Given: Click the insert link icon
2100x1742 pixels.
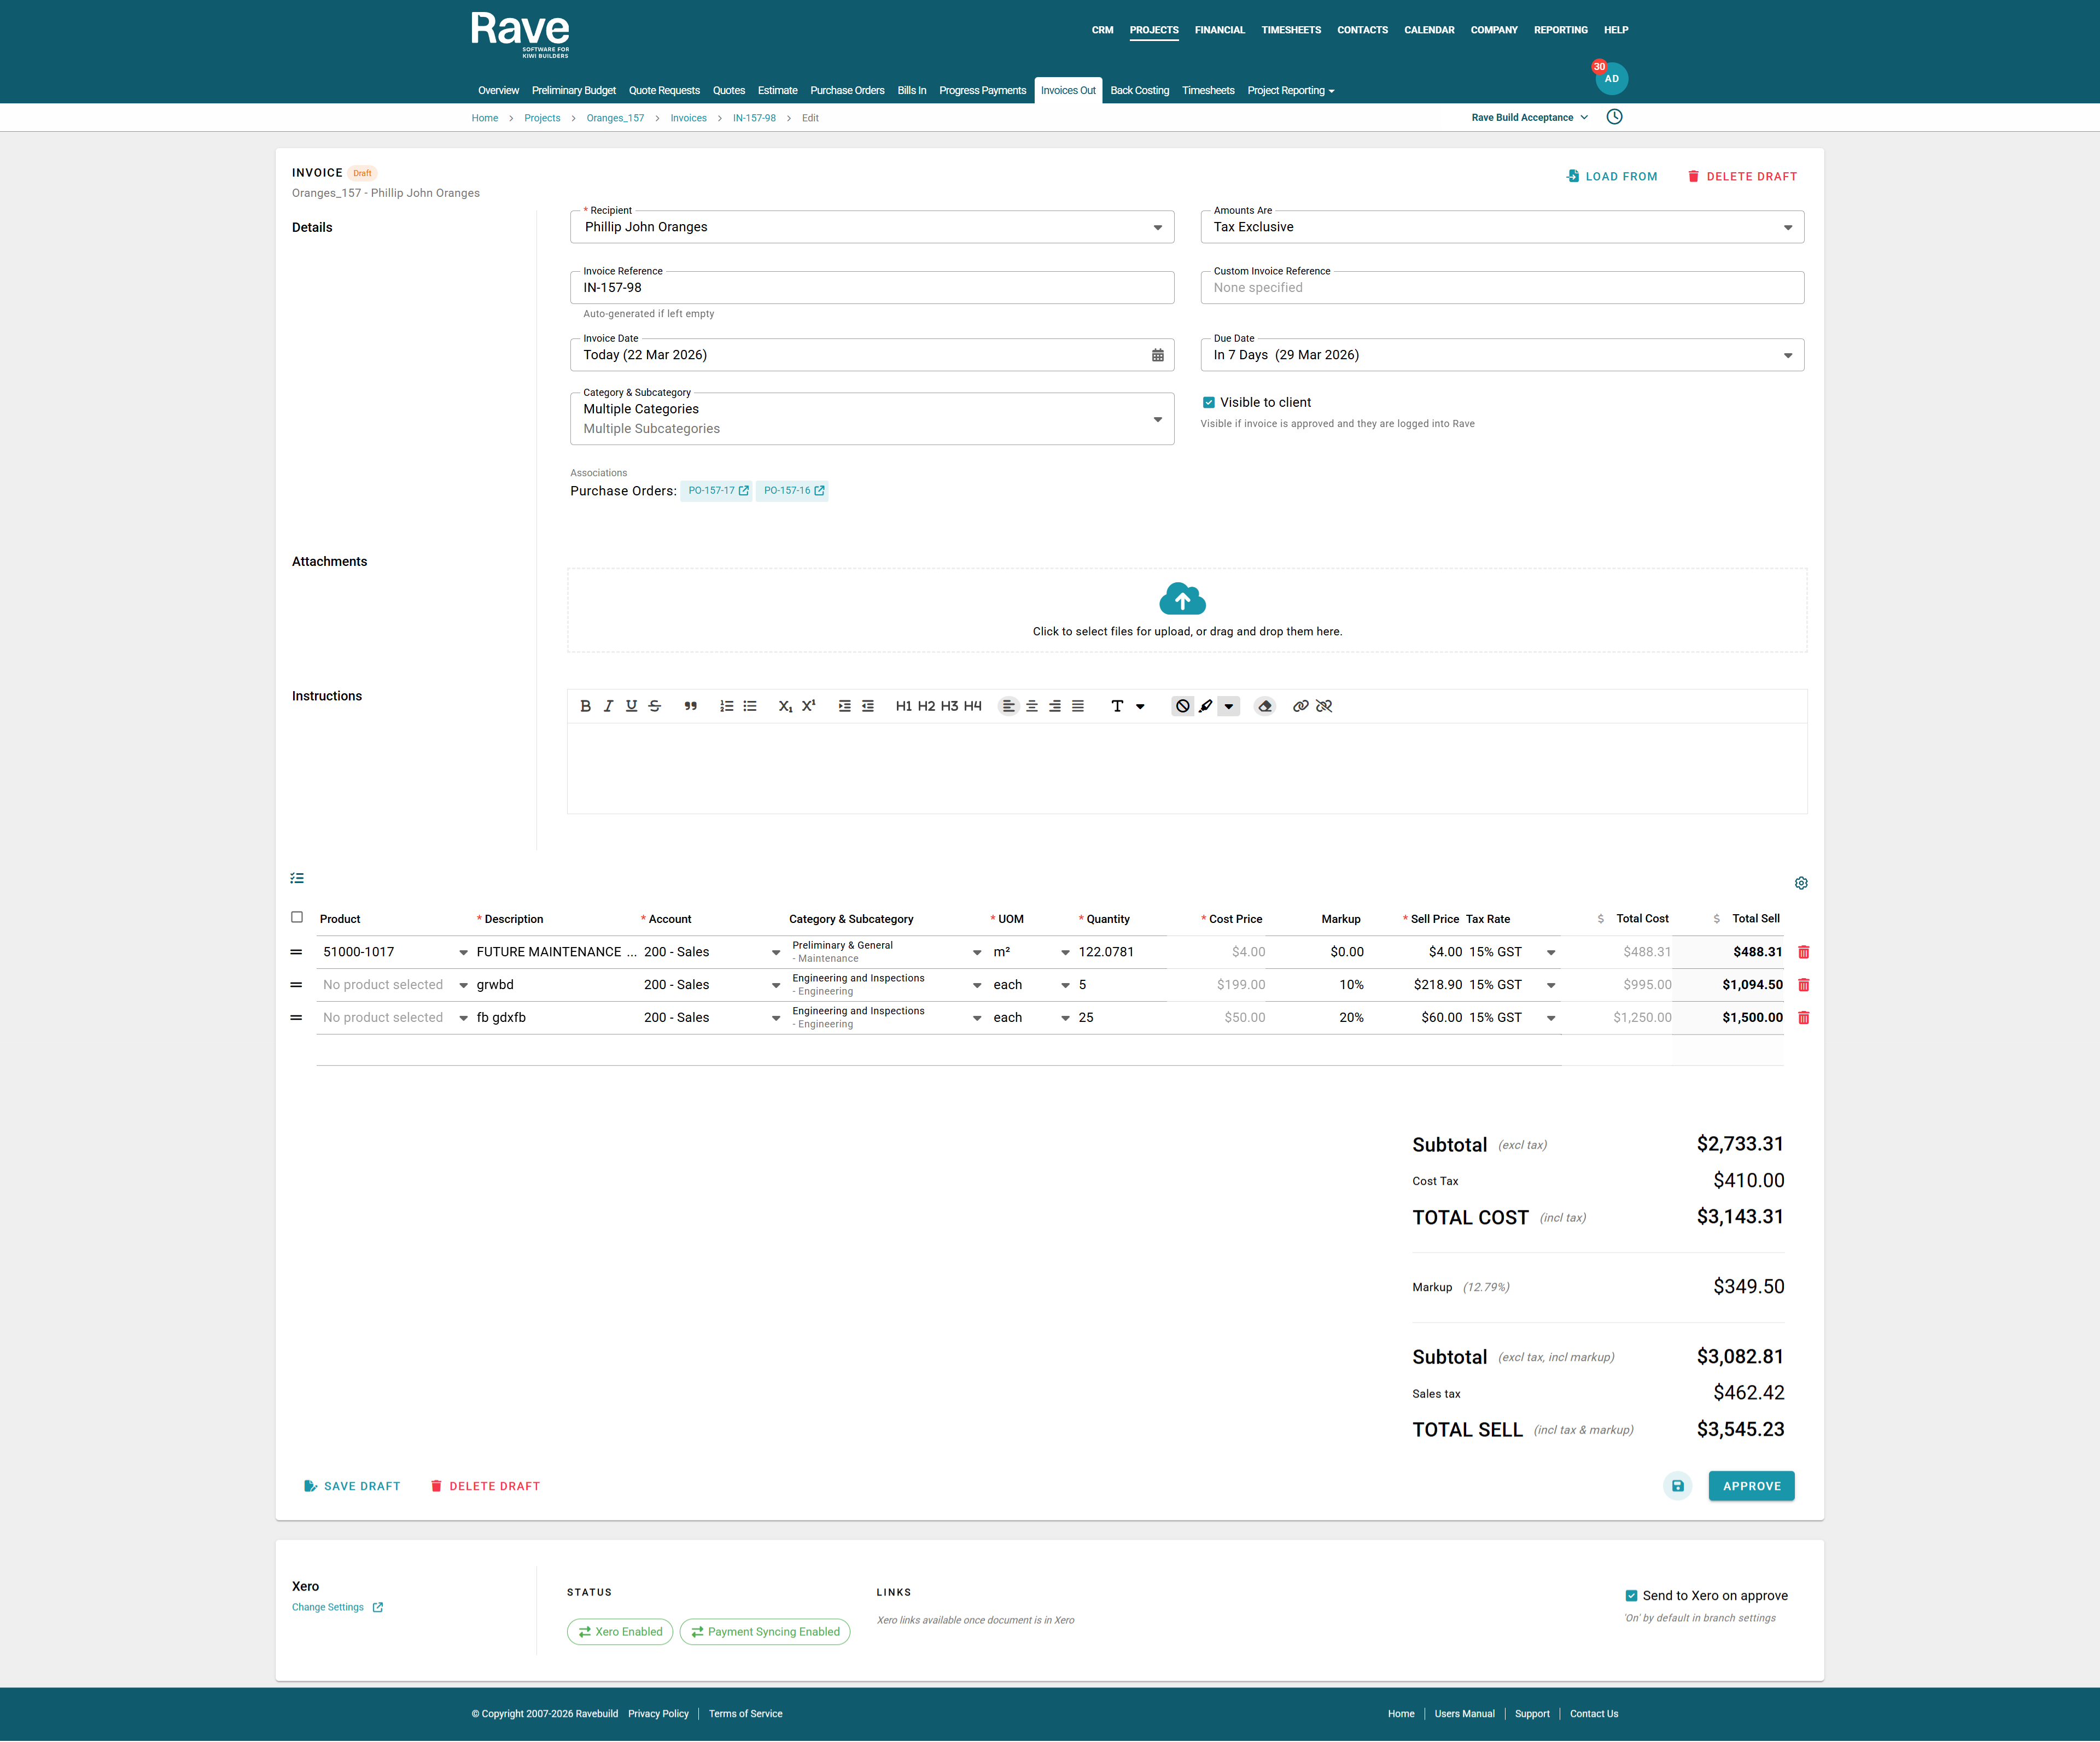Looking at the screenshot, I should tap(1300, 706).
